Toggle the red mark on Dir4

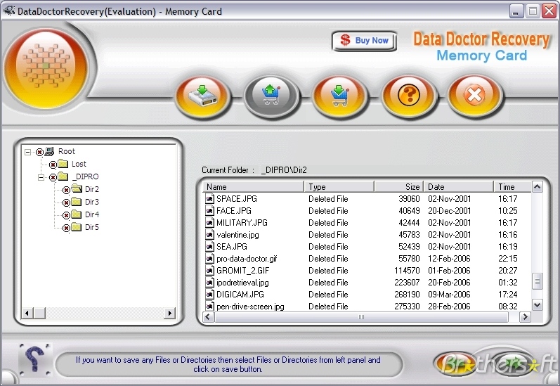coord(66,215)
